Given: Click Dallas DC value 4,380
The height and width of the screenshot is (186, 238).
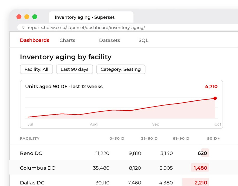Looking at the screenshot, I should pos(166,183).
